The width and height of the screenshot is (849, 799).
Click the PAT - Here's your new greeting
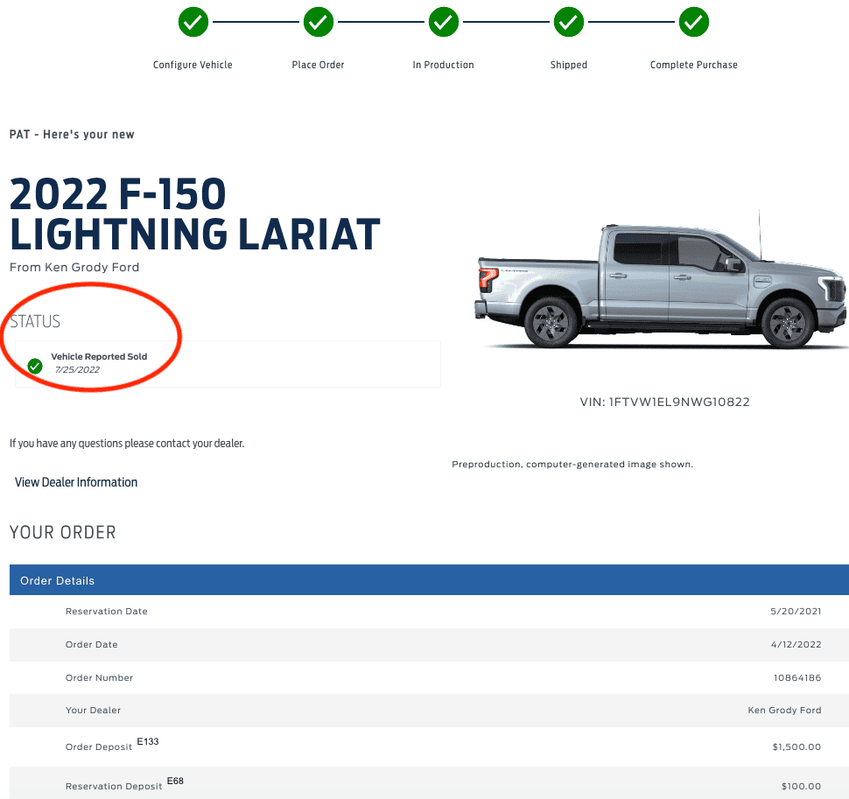(x=72, y=135)
